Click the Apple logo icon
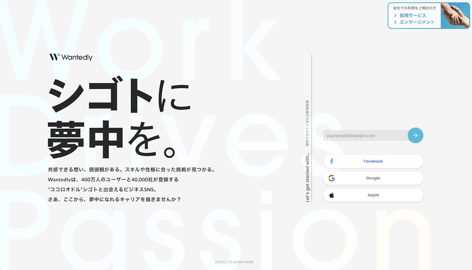The image size is (472, 270). [x=332, y=195]
